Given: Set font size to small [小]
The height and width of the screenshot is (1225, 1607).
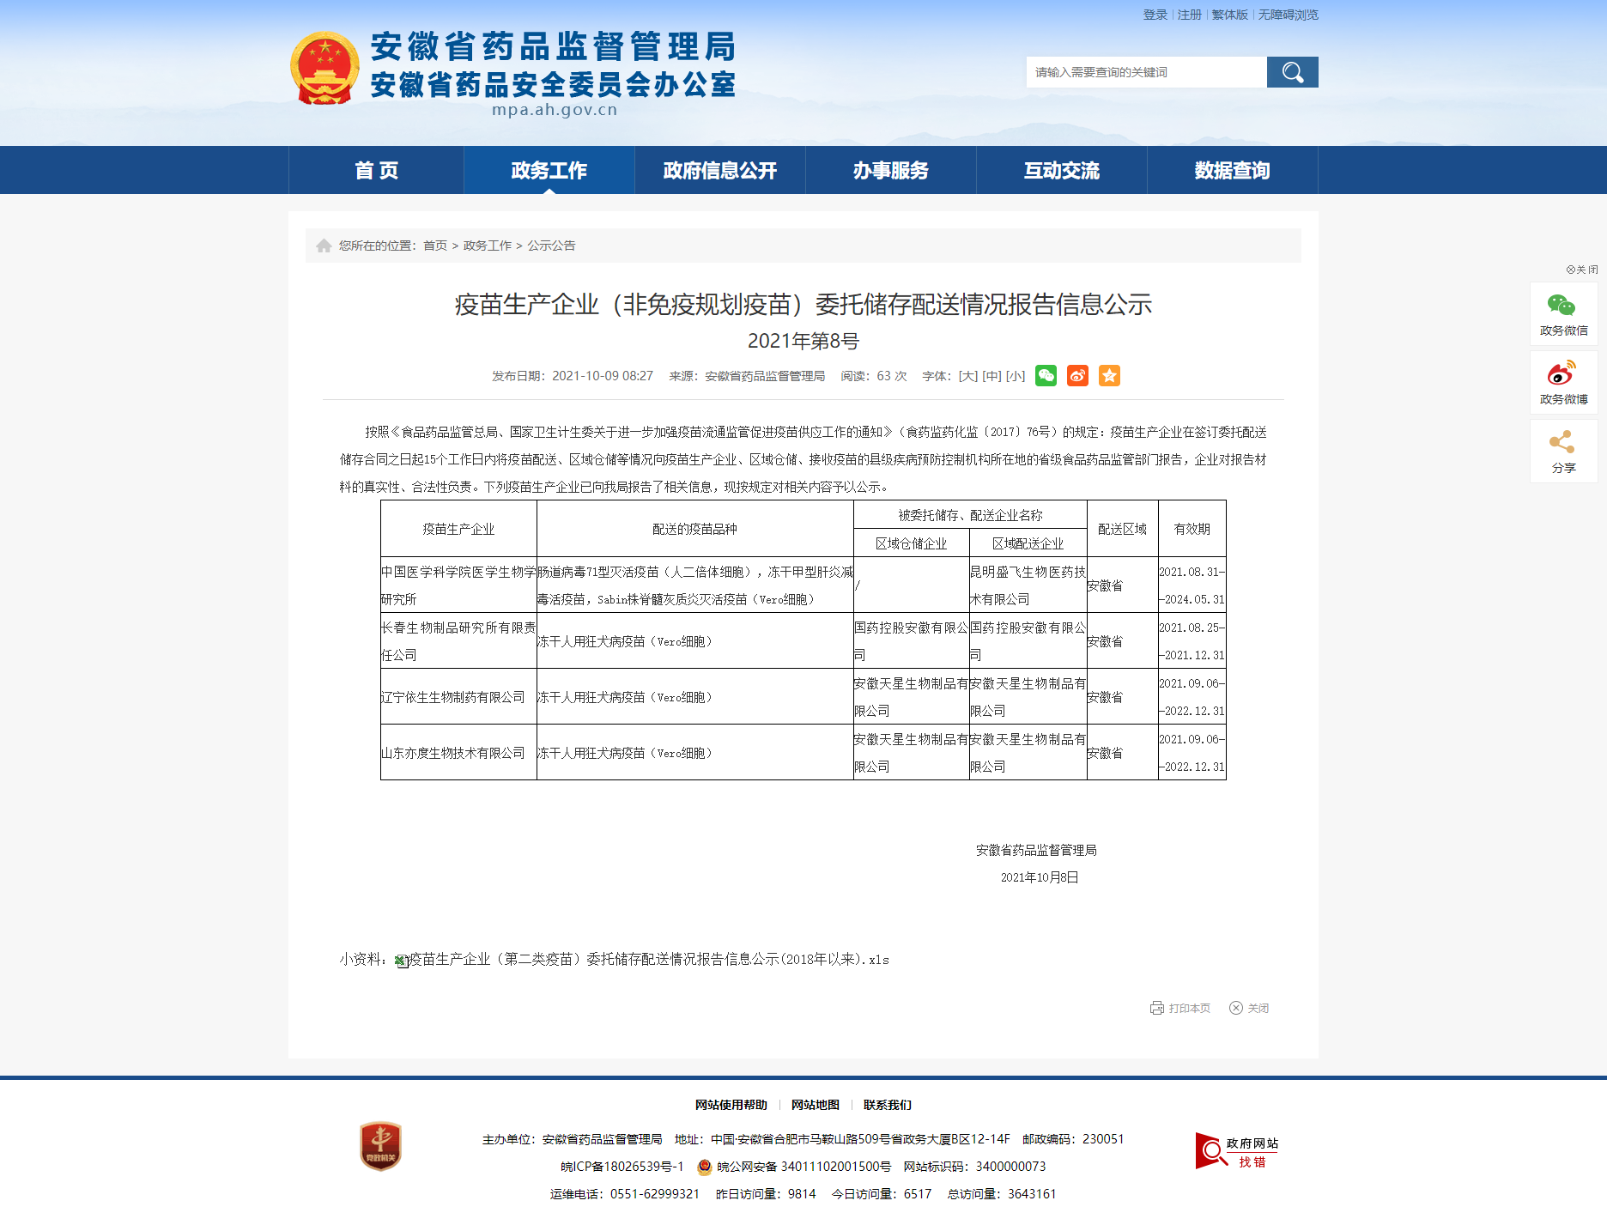Looking at the screenshot, I should (x=1016, y=376).
